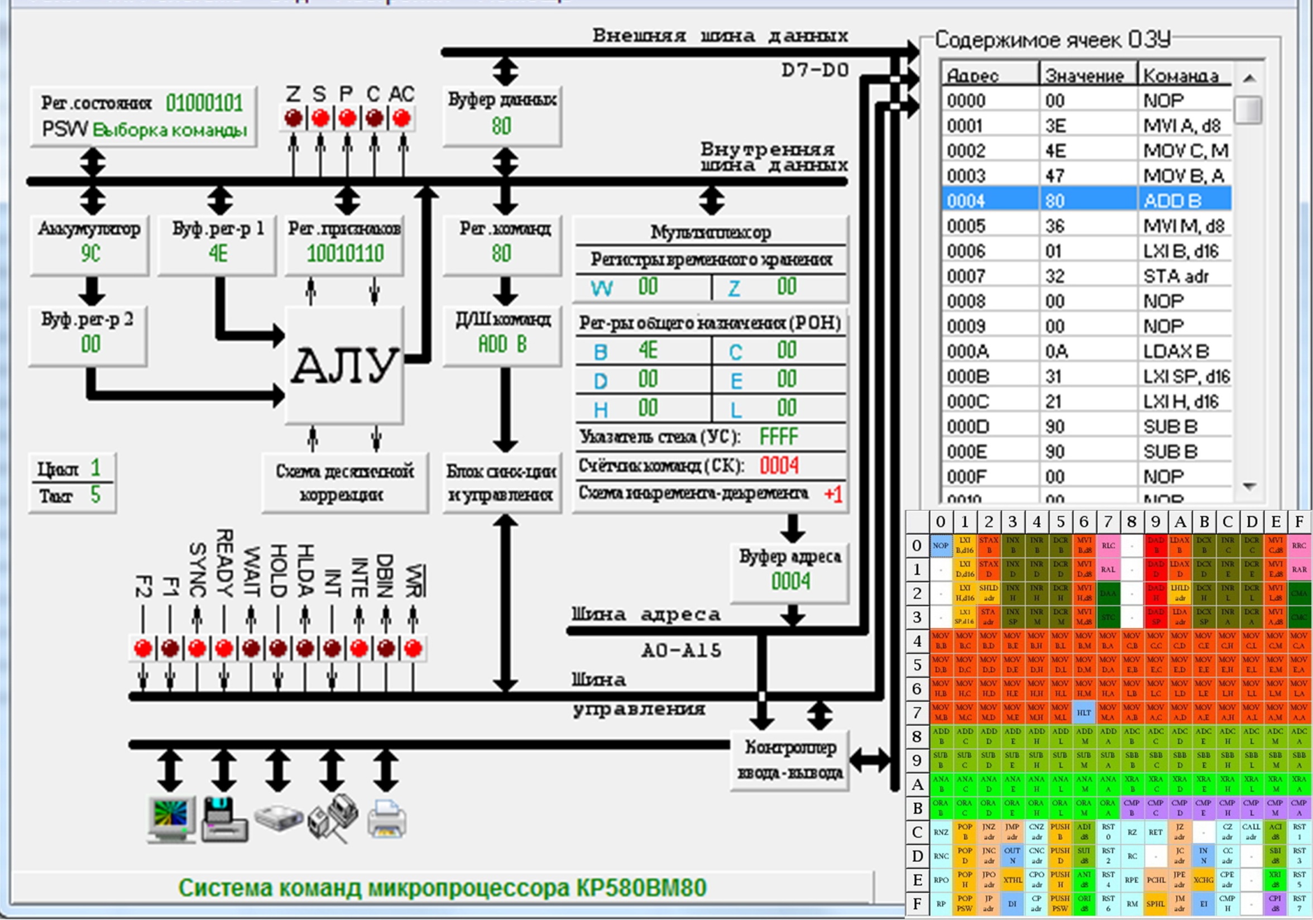Screen dimensions: 1313x920
Task: Click the network cable connector icon
Action: tap(333, 818)
